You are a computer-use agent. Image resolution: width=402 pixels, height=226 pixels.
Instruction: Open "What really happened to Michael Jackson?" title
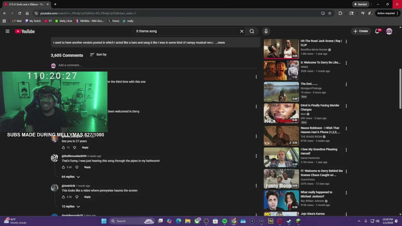tap(316, 194)
